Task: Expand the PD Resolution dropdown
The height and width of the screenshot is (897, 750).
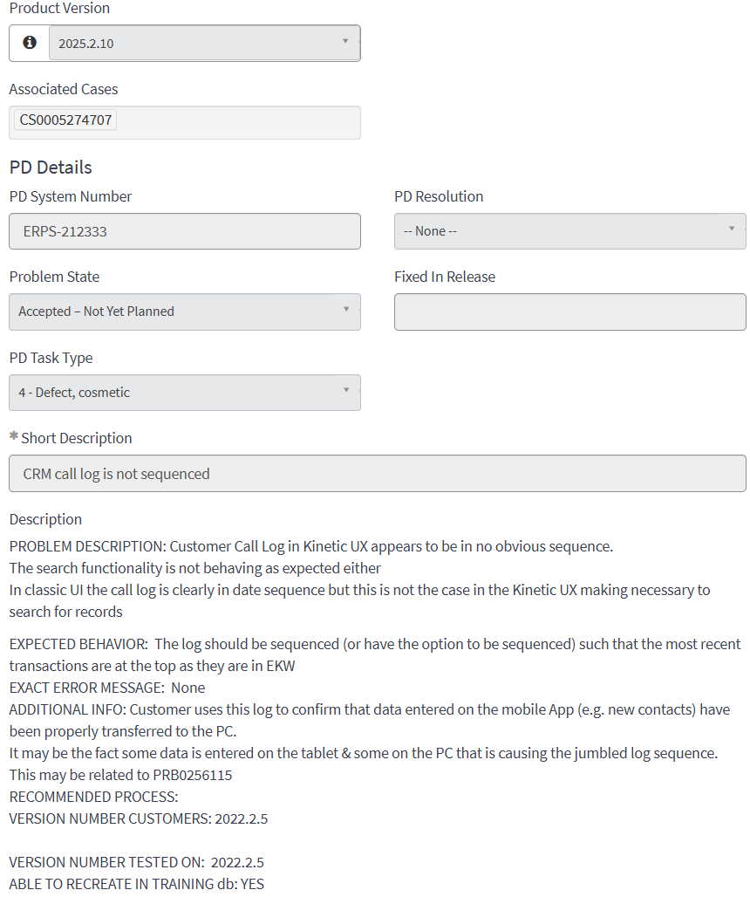Action: (569, 231)
